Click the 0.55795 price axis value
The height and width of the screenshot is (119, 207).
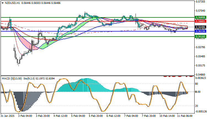point(201,47)
